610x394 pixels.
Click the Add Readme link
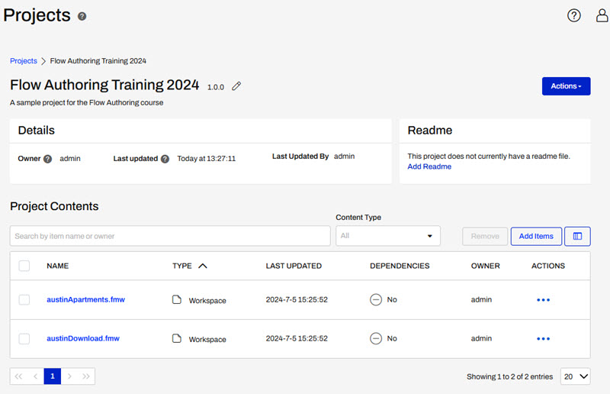tap(429, 166)
